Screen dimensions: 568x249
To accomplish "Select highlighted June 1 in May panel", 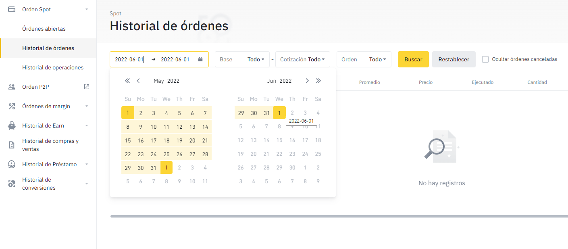I will (166, 167).
